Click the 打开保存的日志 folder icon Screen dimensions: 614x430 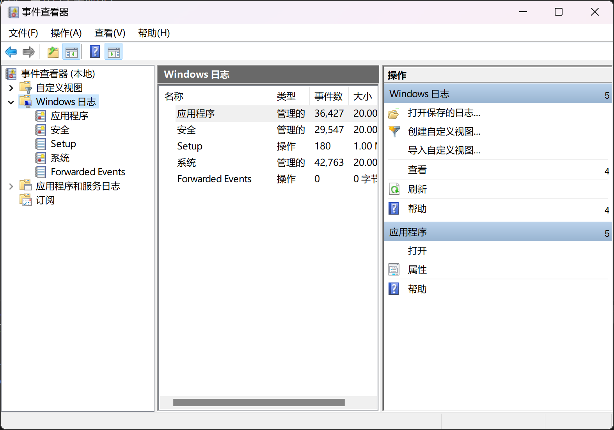coord(394,113)
